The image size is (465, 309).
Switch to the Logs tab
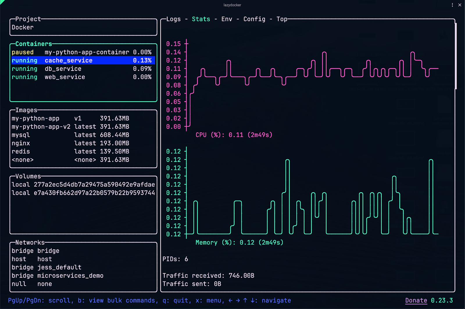[174, 19]
